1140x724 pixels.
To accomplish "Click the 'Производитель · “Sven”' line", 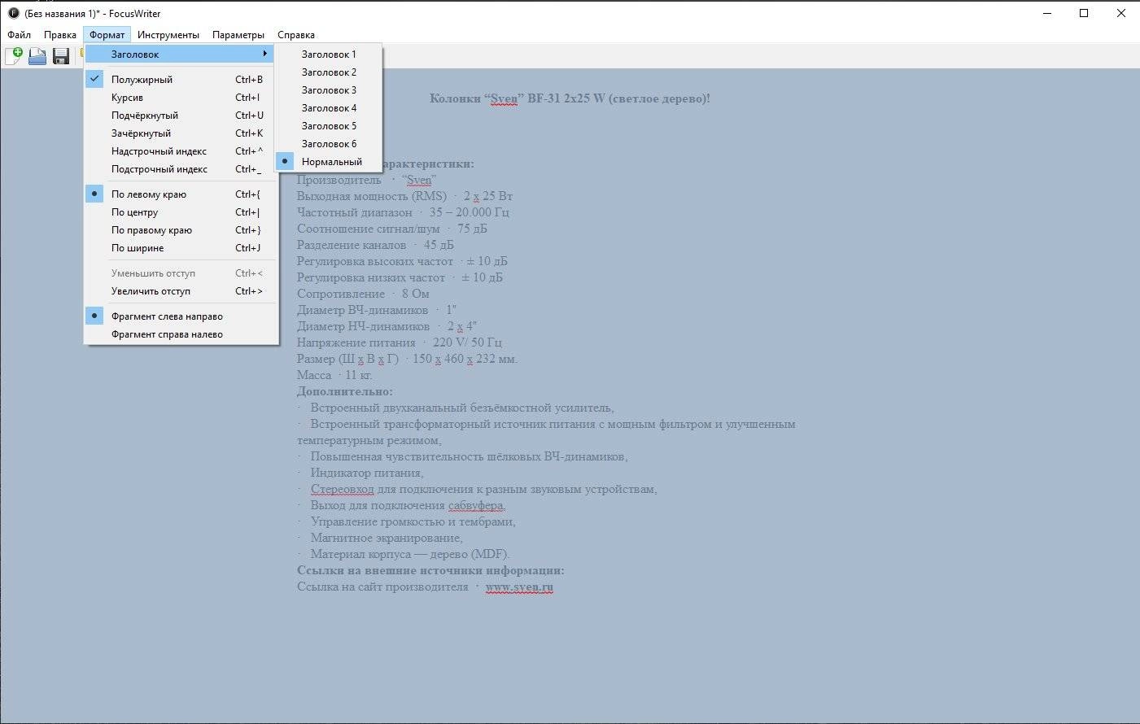I will 367,180.
